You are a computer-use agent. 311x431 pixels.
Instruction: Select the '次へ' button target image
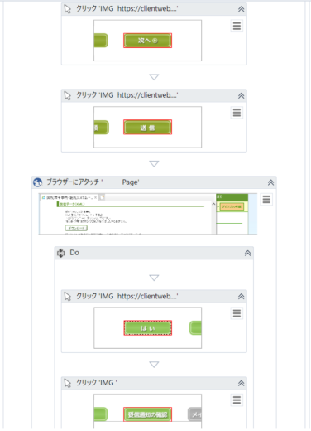coord(147,41)
